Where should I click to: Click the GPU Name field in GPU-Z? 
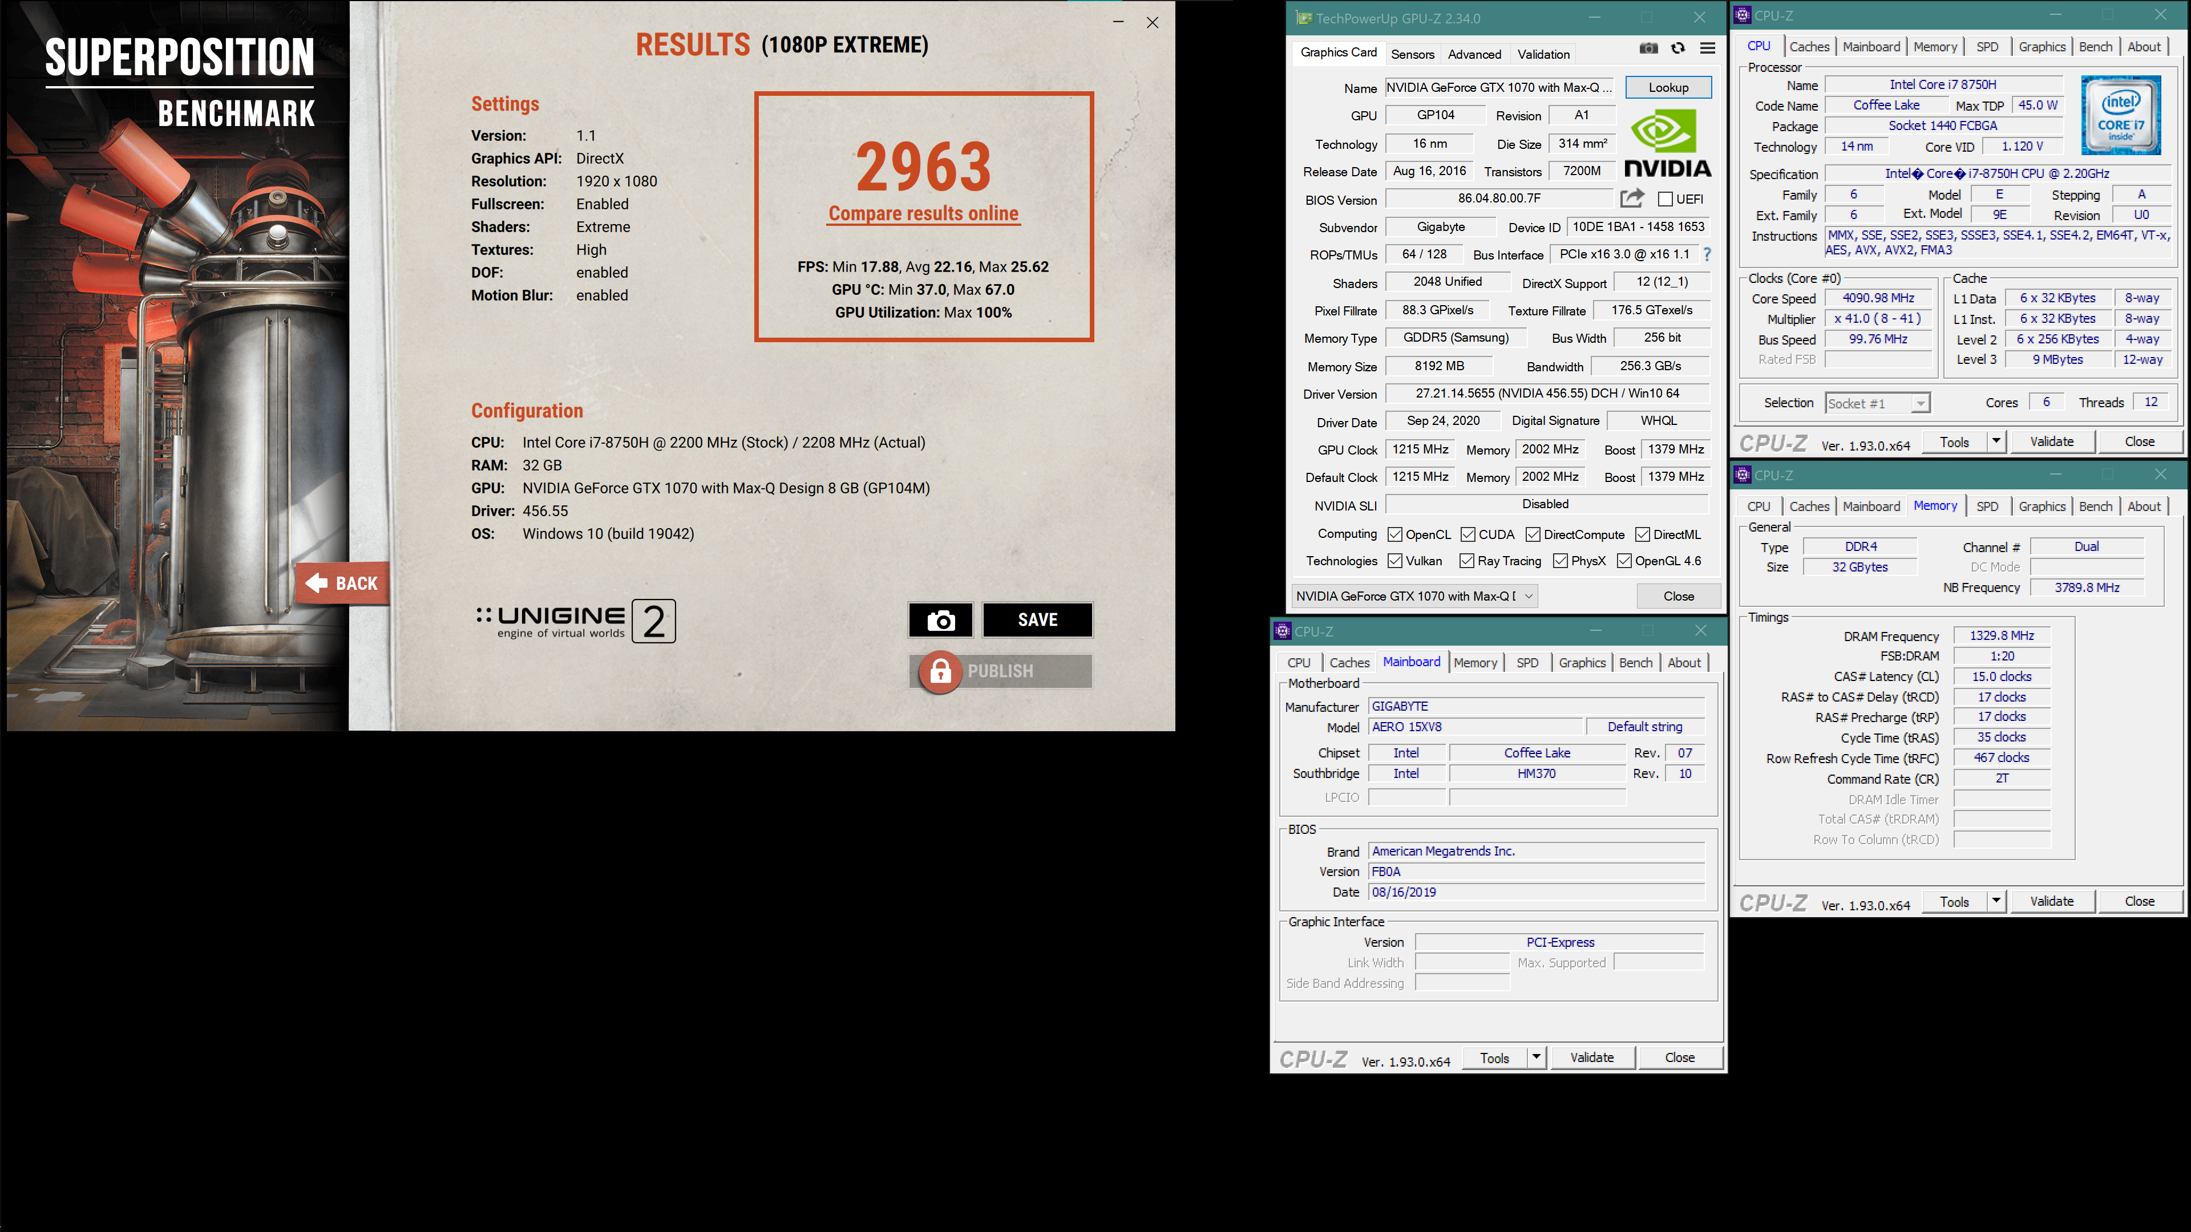point(1499,87)
